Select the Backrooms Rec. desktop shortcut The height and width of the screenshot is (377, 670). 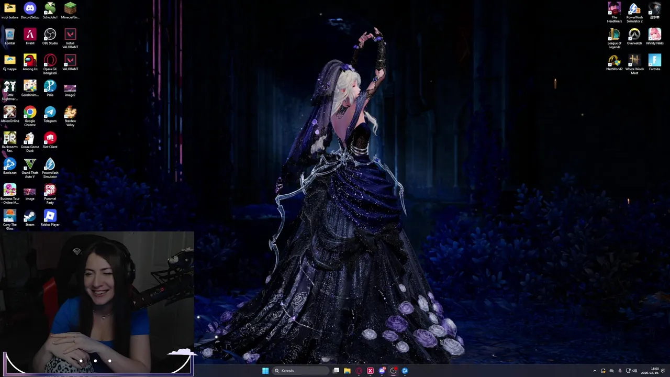point(9,142)
